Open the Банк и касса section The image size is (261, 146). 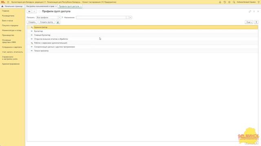point(7,21)
